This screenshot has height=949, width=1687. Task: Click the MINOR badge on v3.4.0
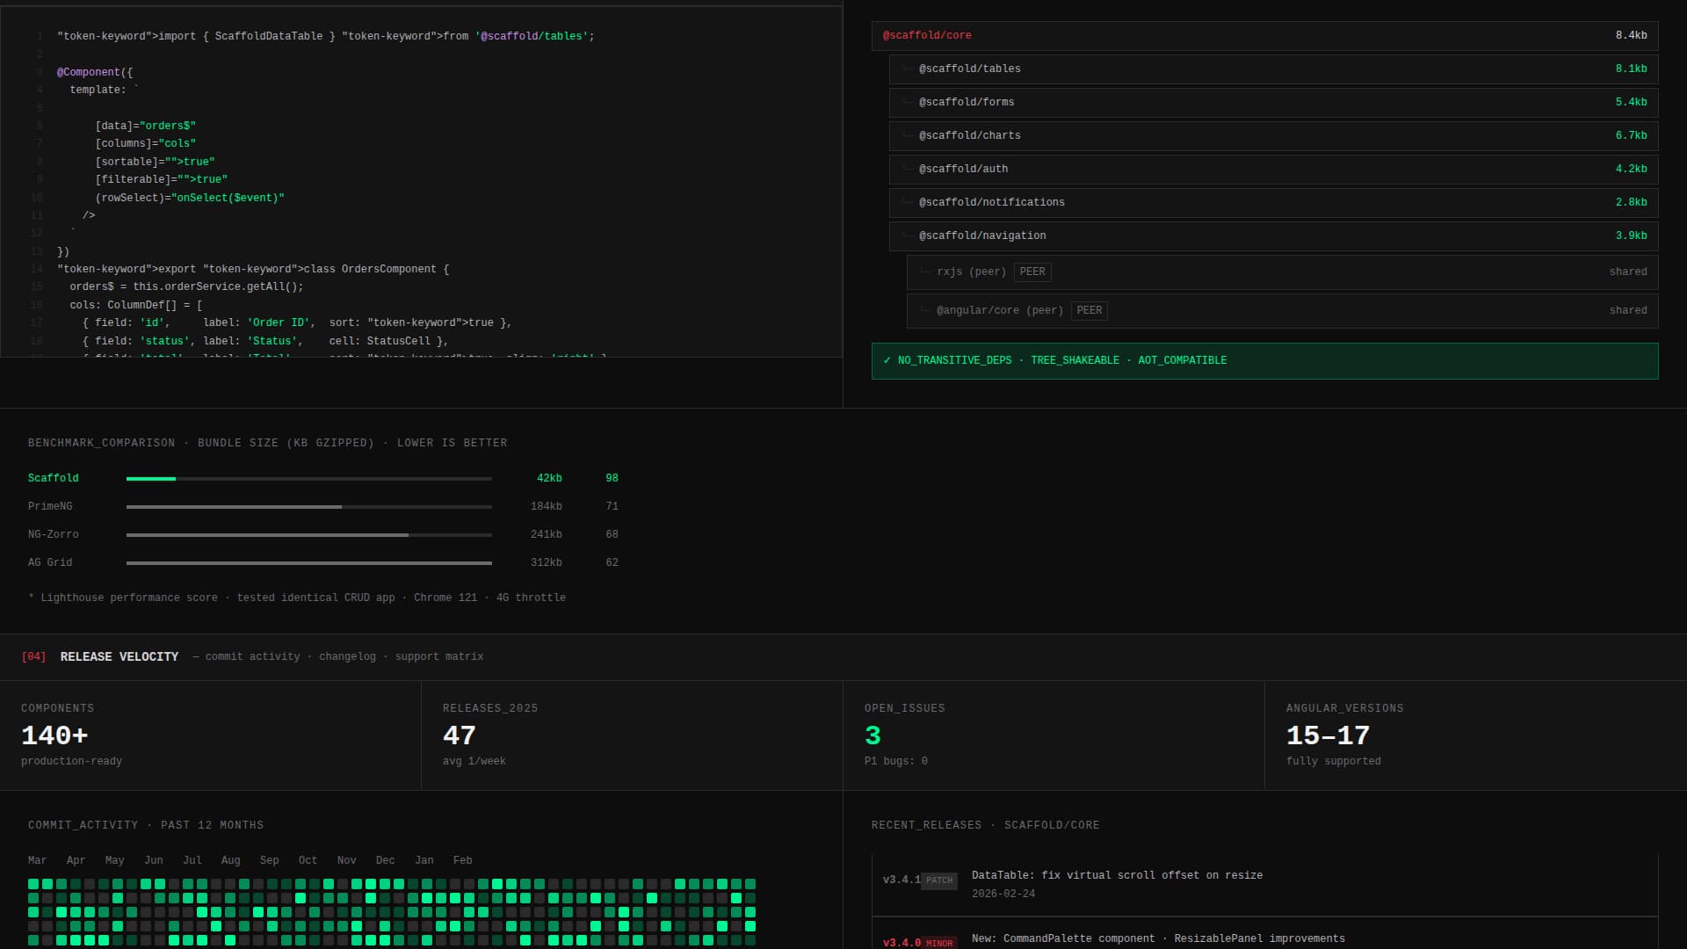point(939,943)
